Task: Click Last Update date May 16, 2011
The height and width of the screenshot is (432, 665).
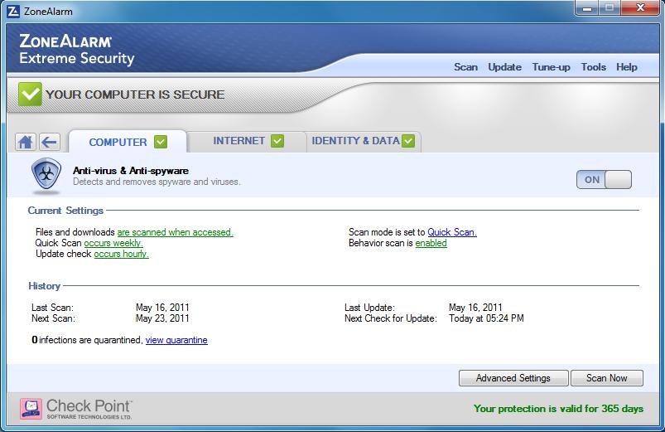Action: 475,308
